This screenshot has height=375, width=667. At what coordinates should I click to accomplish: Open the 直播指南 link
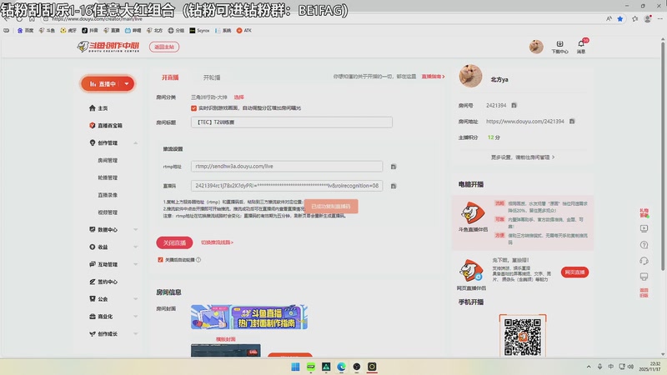tap(433, 77)
